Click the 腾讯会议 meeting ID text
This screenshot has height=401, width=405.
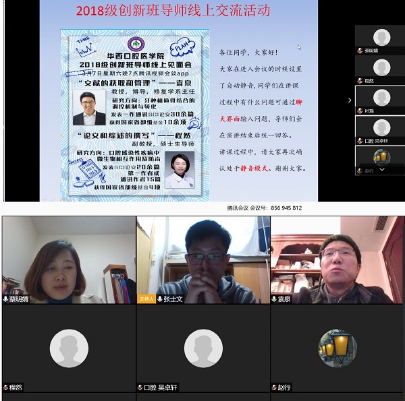tap(264, 208)
